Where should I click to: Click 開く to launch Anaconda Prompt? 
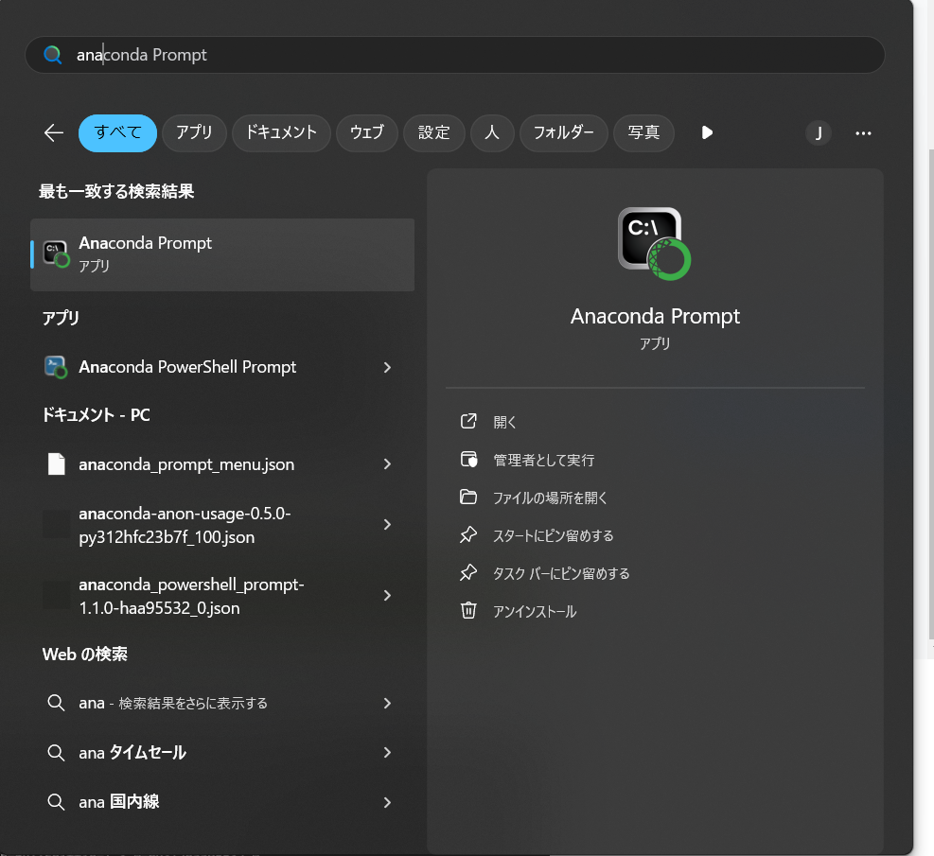click(x=504, y=422)
